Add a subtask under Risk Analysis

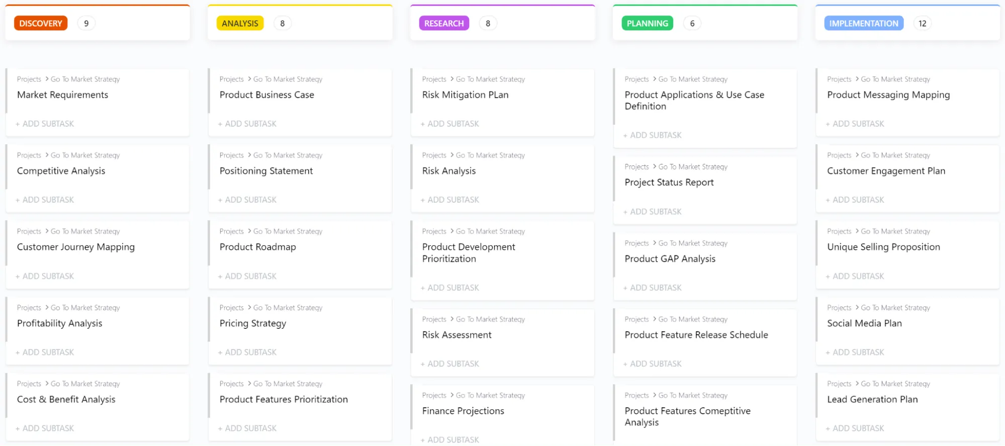[x=450, y=200]
